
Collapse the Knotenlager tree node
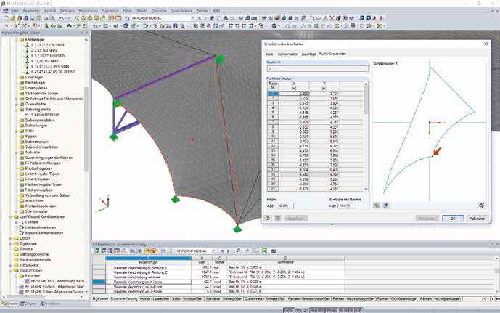(16, 40)
